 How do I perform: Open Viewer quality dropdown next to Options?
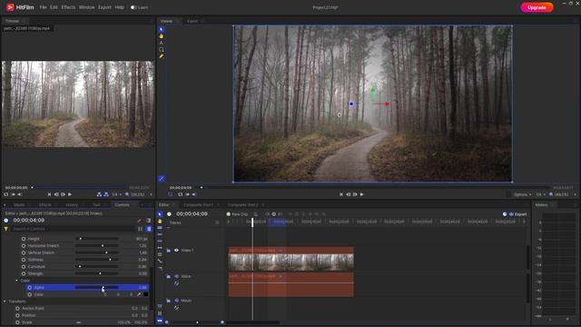(541, 194)
